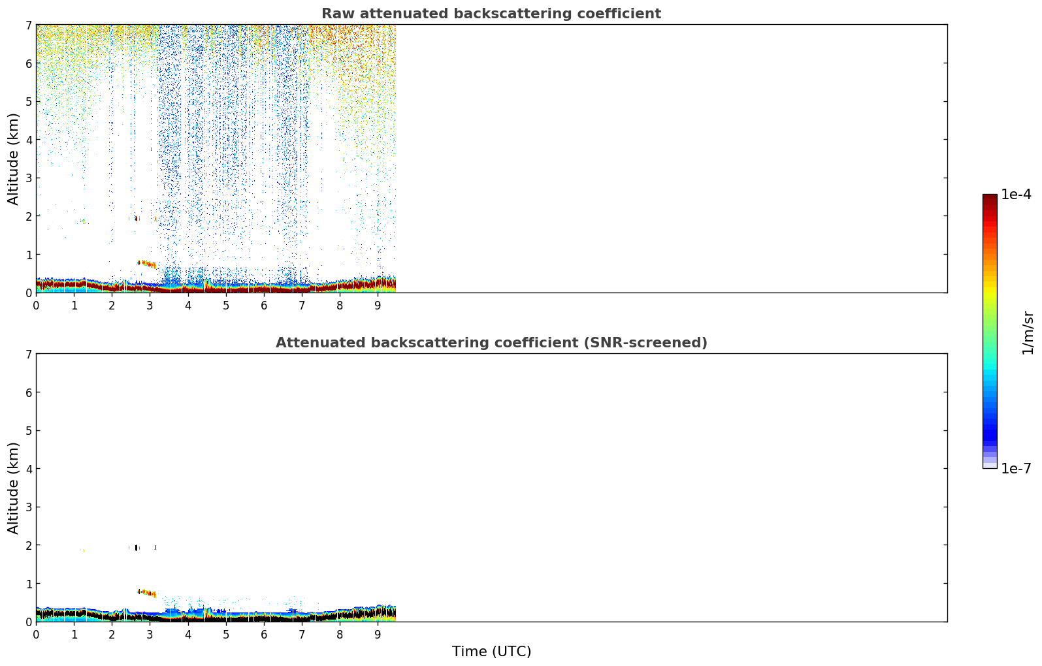Click the "1e-7" colorbar minimum label

coord(1016,469)
